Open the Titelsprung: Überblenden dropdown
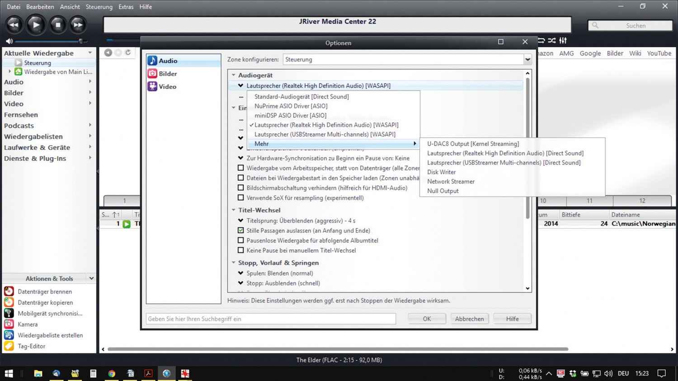This screenshot has height=381, width=678. click(x=240, y=221)
